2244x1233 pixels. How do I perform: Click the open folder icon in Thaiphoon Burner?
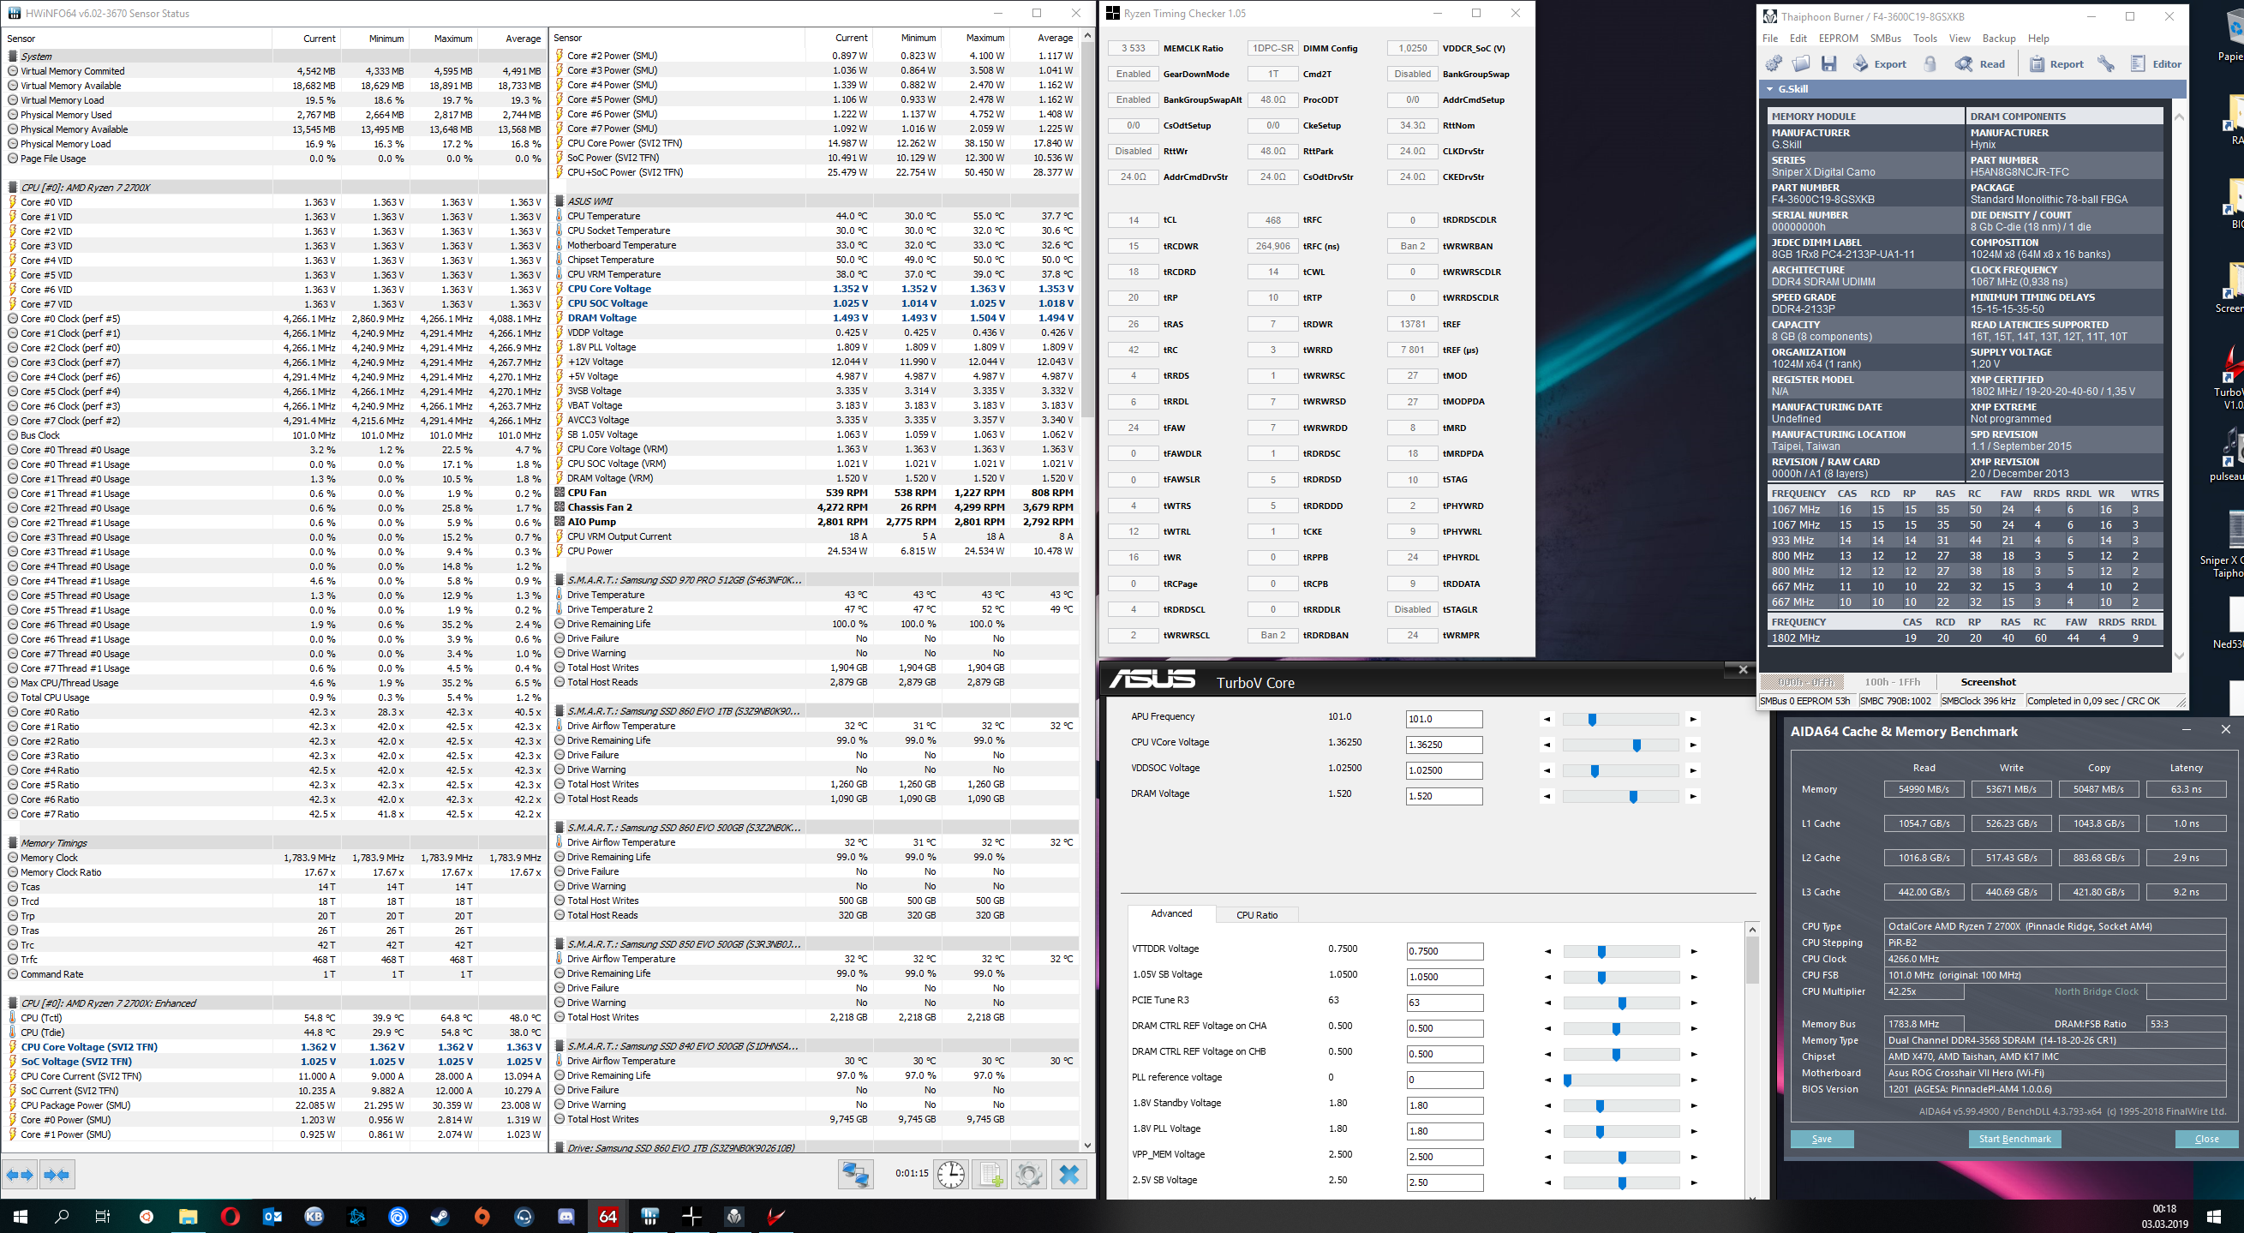[1801, 63]
